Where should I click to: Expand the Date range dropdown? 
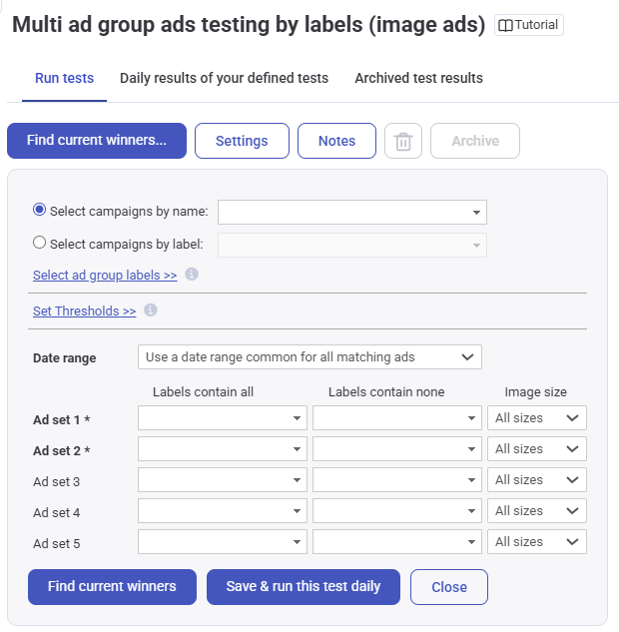[309, 356]
